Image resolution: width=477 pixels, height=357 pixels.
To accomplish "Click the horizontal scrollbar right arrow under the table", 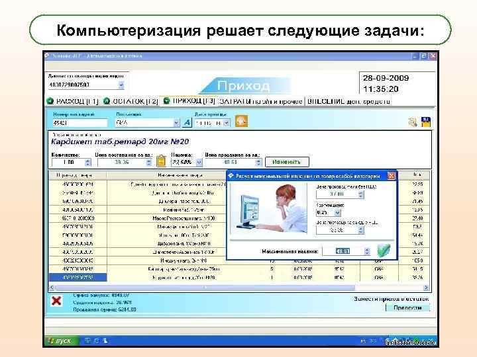I will (426, 288).
